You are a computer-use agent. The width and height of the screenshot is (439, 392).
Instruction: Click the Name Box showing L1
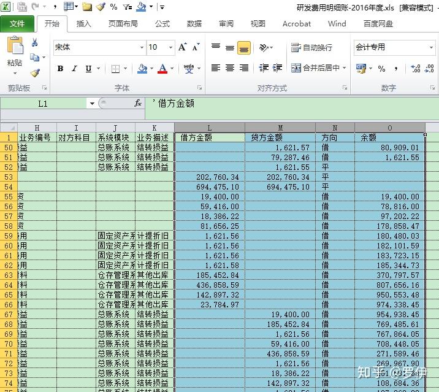[44, 104]
